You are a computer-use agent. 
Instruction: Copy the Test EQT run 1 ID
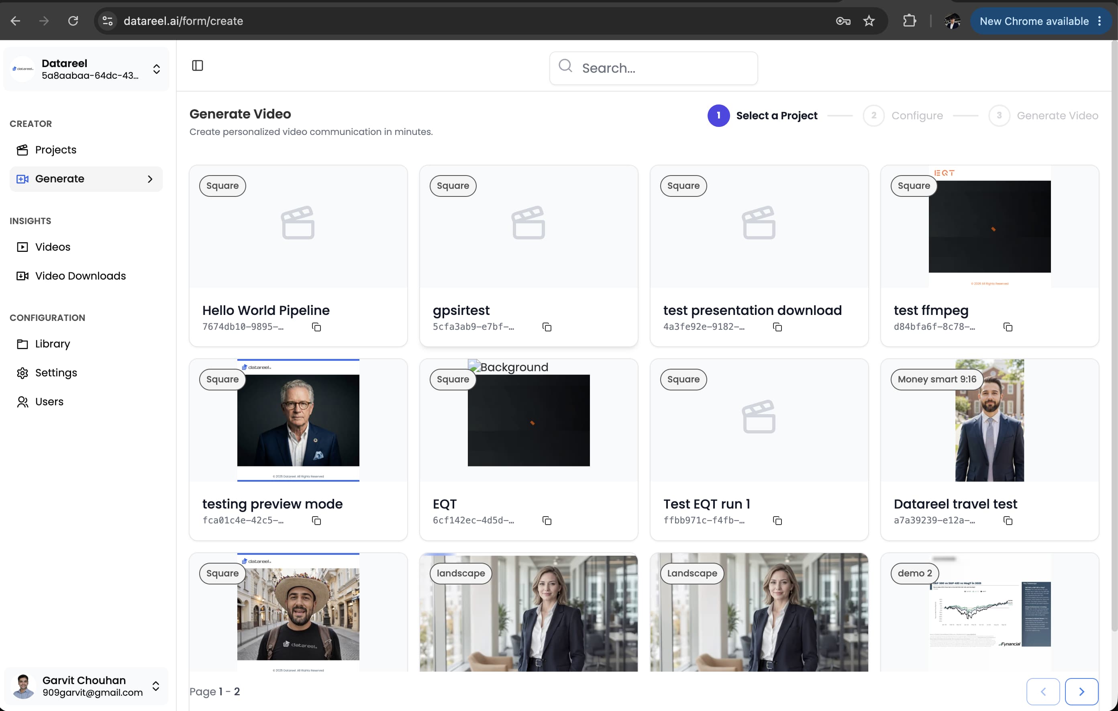777,521
